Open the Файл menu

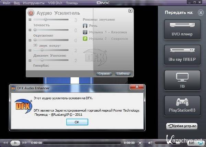pyautogui.click(x=7, y=3)
